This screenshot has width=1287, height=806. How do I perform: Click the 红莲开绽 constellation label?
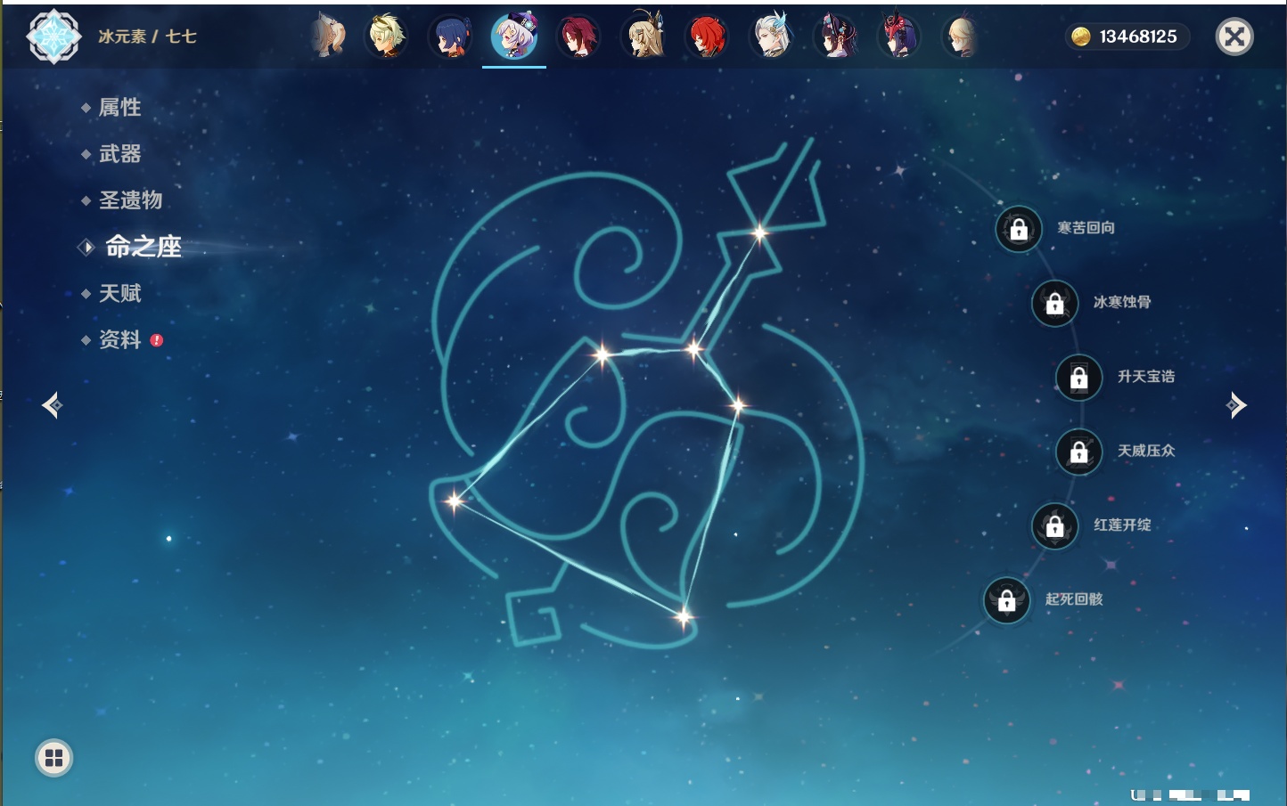coord(1122,525)
